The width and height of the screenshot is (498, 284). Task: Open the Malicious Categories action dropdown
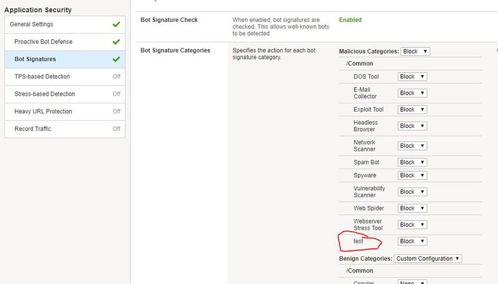(x=415, y=51)
